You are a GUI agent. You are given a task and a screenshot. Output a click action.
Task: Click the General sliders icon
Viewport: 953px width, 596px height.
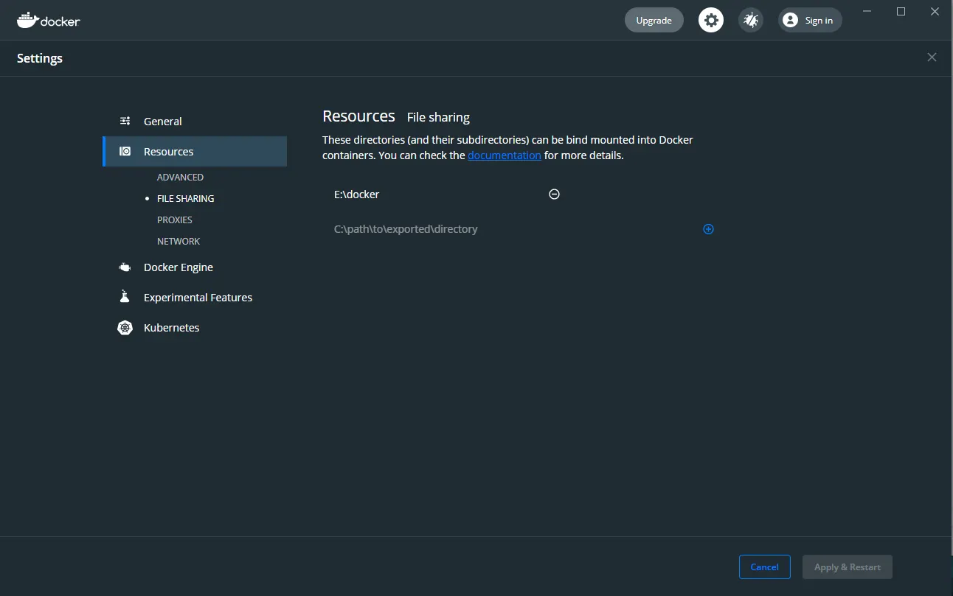point(125,122)
